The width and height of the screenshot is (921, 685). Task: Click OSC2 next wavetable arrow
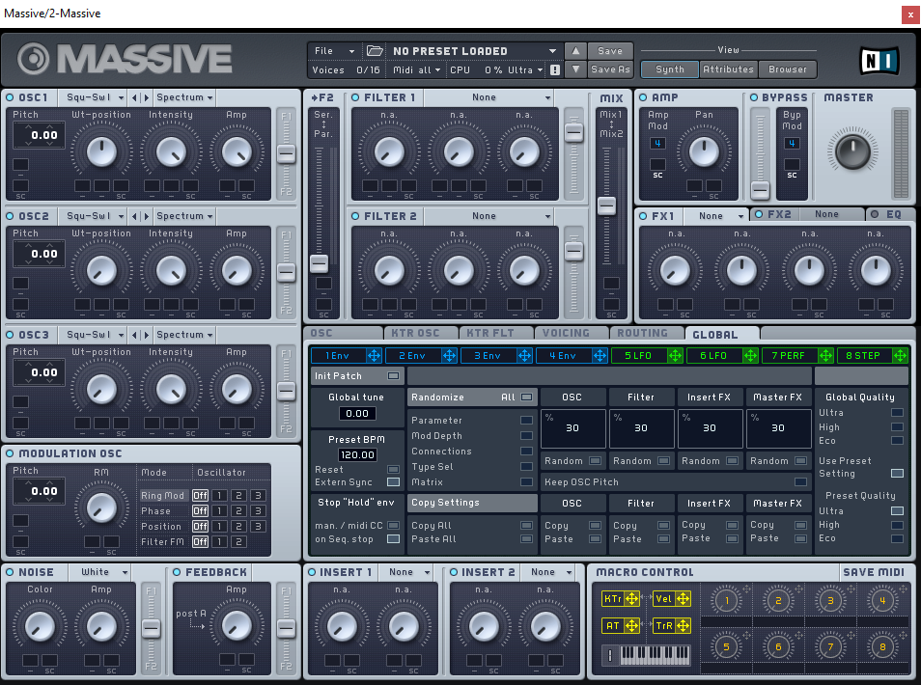[x=146, y=216]
